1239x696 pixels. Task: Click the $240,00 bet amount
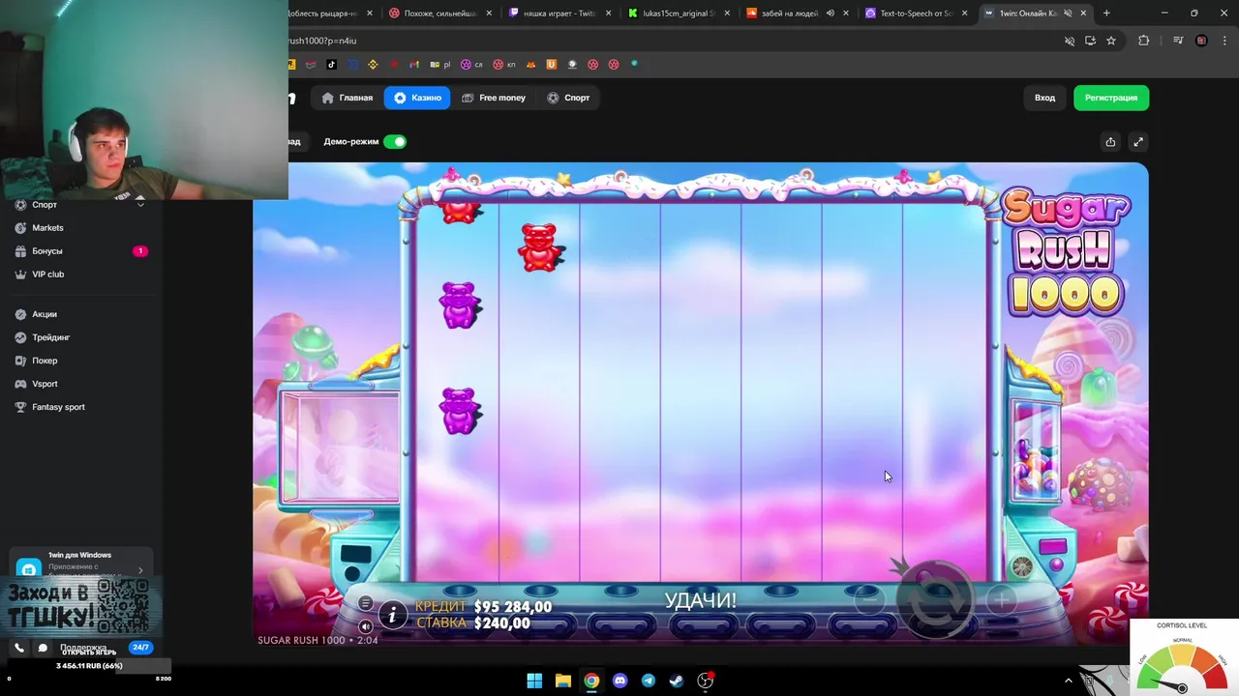501,623
